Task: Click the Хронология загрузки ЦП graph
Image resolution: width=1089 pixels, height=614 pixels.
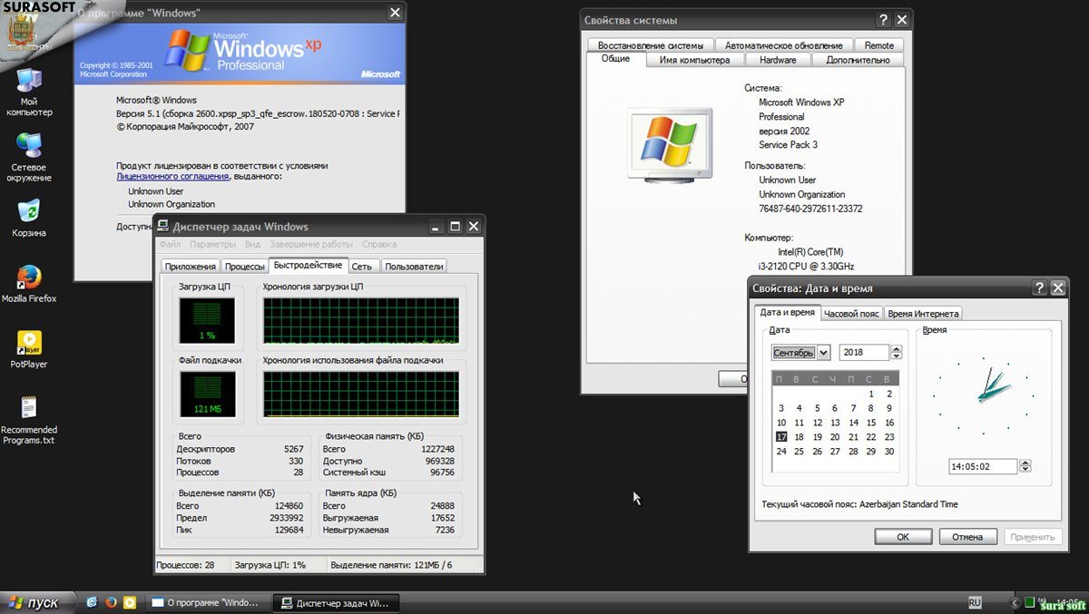Action: (x=361, y=321)
